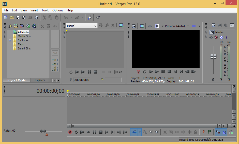Click the Master volume fader handle
239x144 pixels.
pyautogui.click(x=213, y=57)
